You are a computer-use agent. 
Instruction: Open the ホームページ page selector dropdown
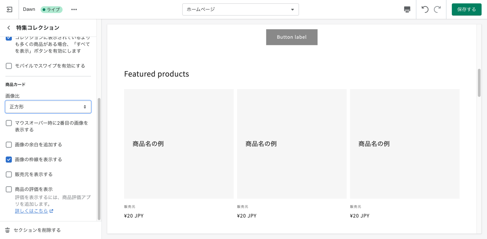click(x=240, y=9)
